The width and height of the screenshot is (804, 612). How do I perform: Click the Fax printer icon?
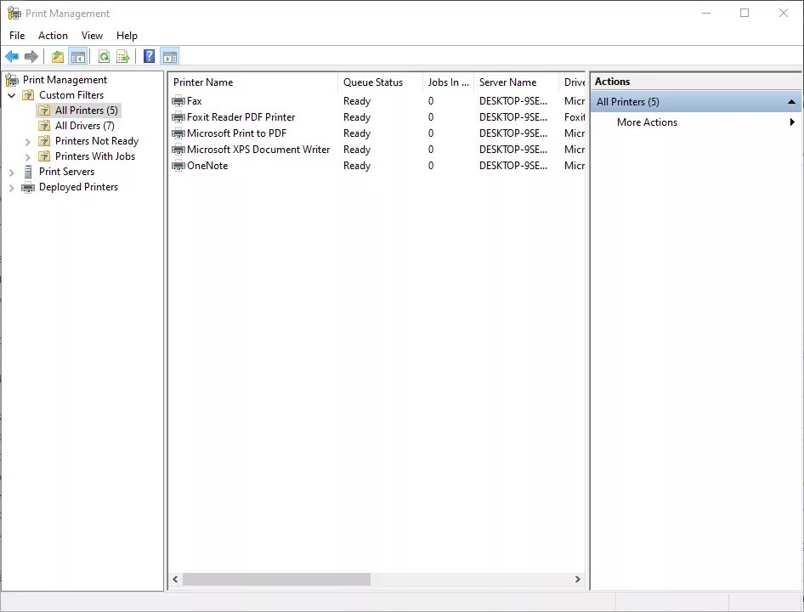point(178,101)
